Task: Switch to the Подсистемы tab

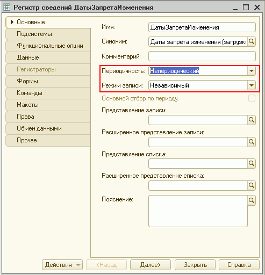Action: point(48,34)
